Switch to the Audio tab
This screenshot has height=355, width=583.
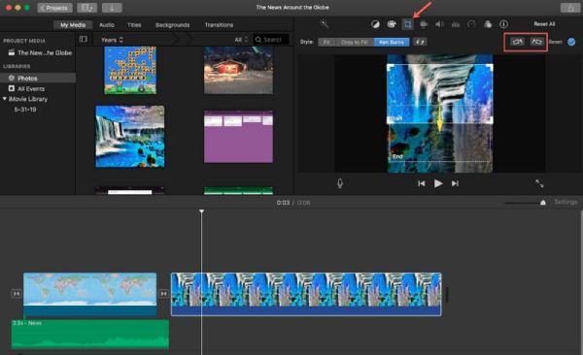(x=107, y=25)
